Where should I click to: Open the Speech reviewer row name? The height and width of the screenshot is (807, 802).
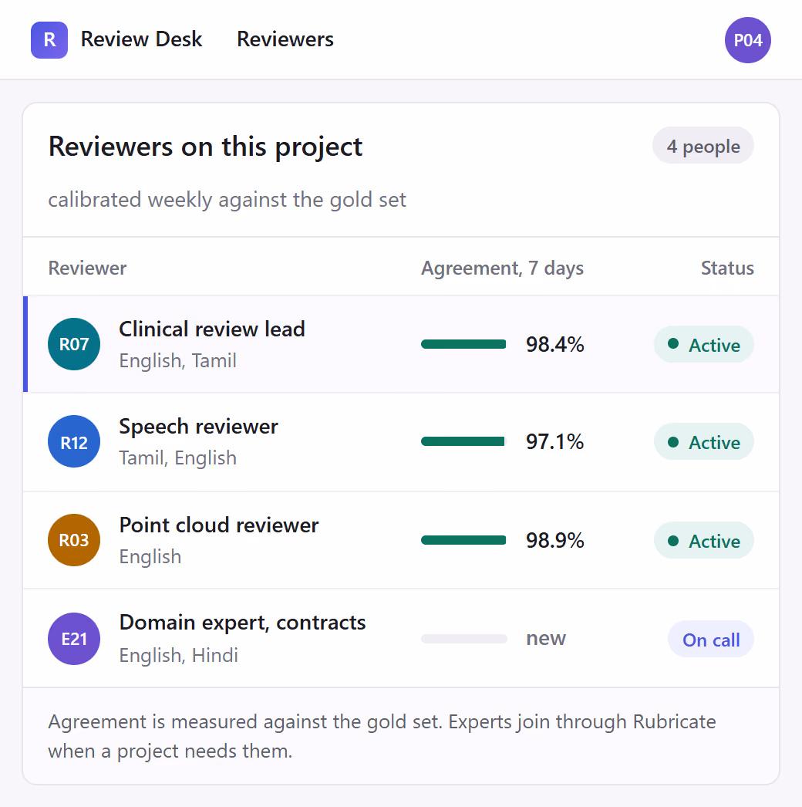[198, 427]
